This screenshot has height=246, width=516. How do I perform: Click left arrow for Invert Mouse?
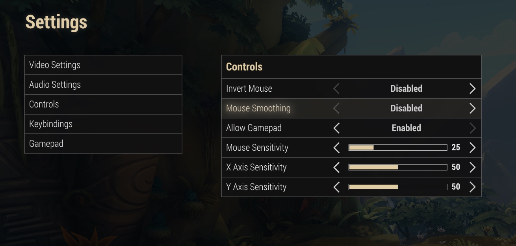click(x=336, y=89)
